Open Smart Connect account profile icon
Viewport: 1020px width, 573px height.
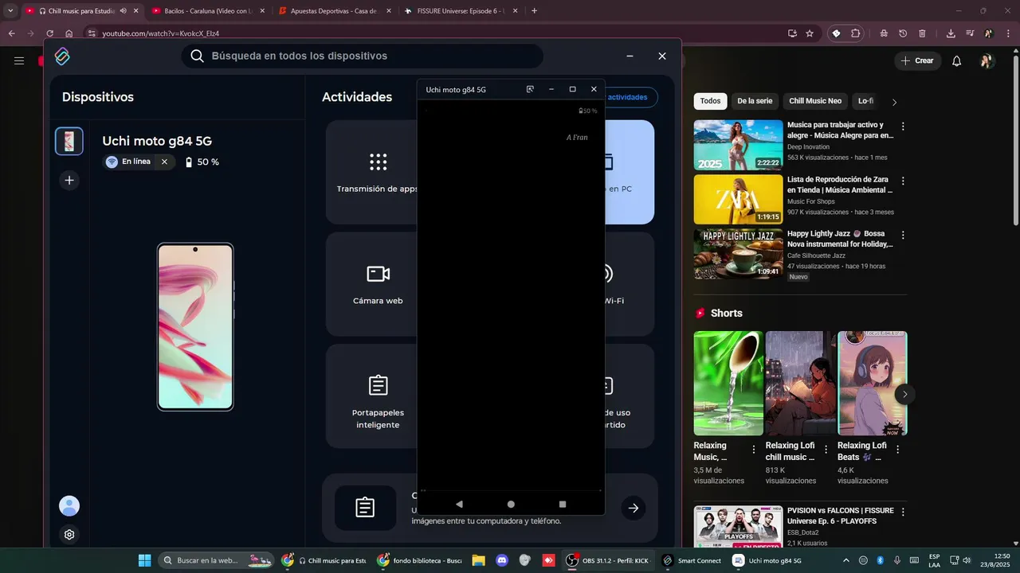pyautogui.click(x=69, y=506)
